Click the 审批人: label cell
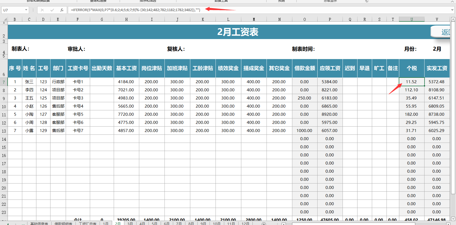Image resolution: width=456 pixels, height=225 pixels. (x=76, y=49)
